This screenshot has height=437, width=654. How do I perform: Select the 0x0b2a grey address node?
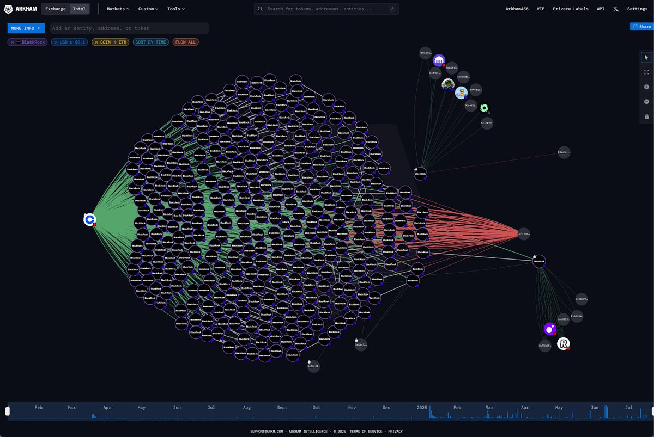click(x=577, y=316)
